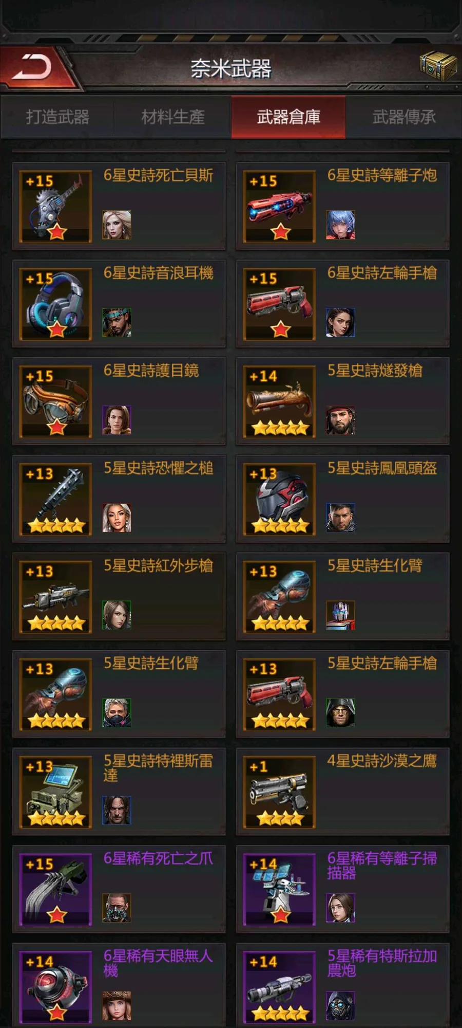462x1028 pixels.
Task: Open the 5星史詩特裡斯雷達 radar icon
Action: [55, 792]
